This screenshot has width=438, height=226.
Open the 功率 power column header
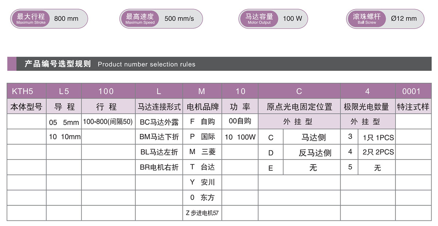click(x=240, y=106)
